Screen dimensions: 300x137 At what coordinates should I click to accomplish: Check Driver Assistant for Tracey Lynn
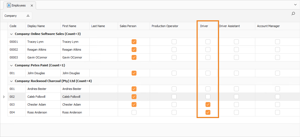236,42
